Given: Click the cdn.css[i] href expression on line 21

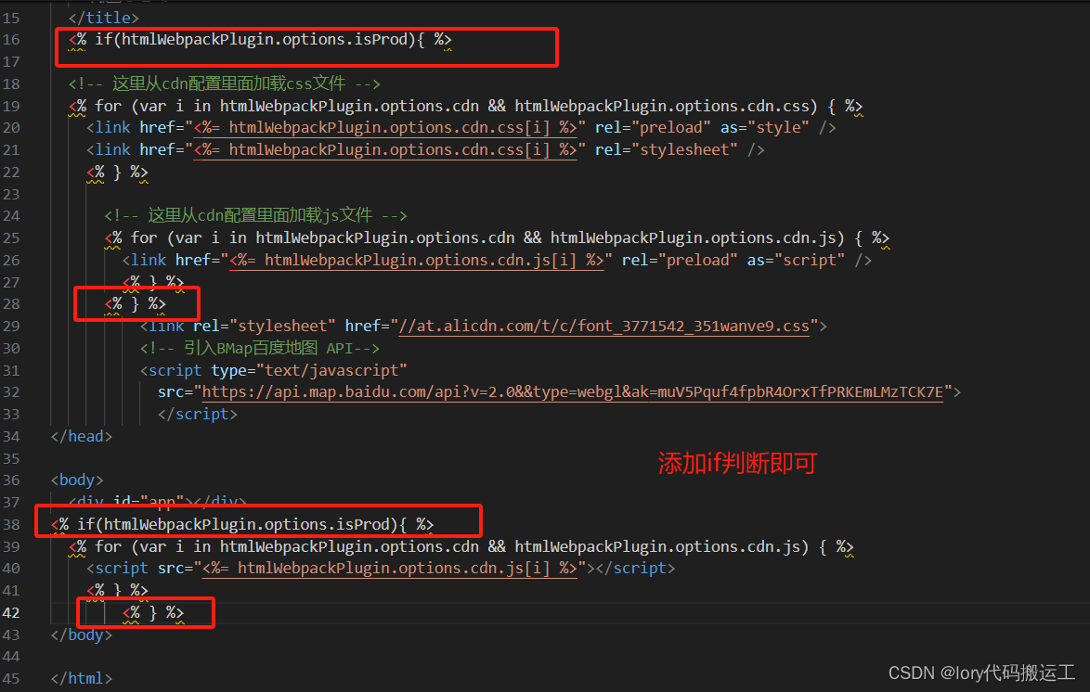Looking at the screenshot, I should coord(385,150).
